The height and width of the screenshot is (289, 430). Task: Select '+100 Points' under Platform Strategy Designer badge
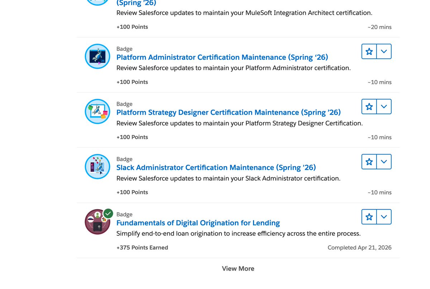click(132, 137)
